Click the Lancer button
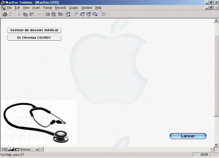Screen dimensions: 219x158 click(188, 136)
